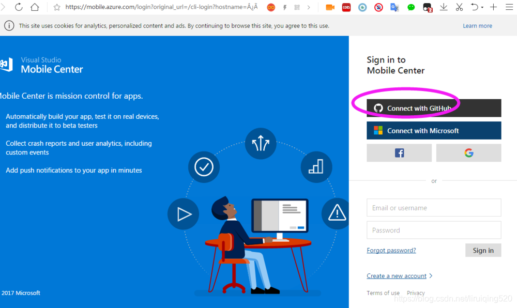Click the lightning bolt icon in address bar

pos(285,7)
